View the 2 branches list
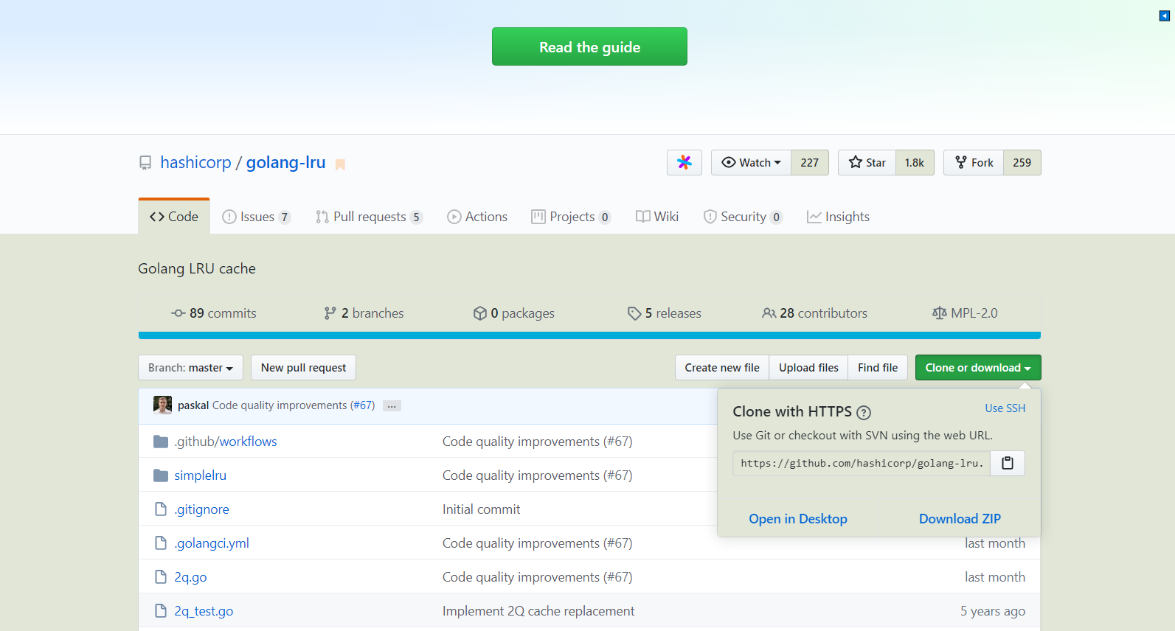1175x631 pixels. 364,313
